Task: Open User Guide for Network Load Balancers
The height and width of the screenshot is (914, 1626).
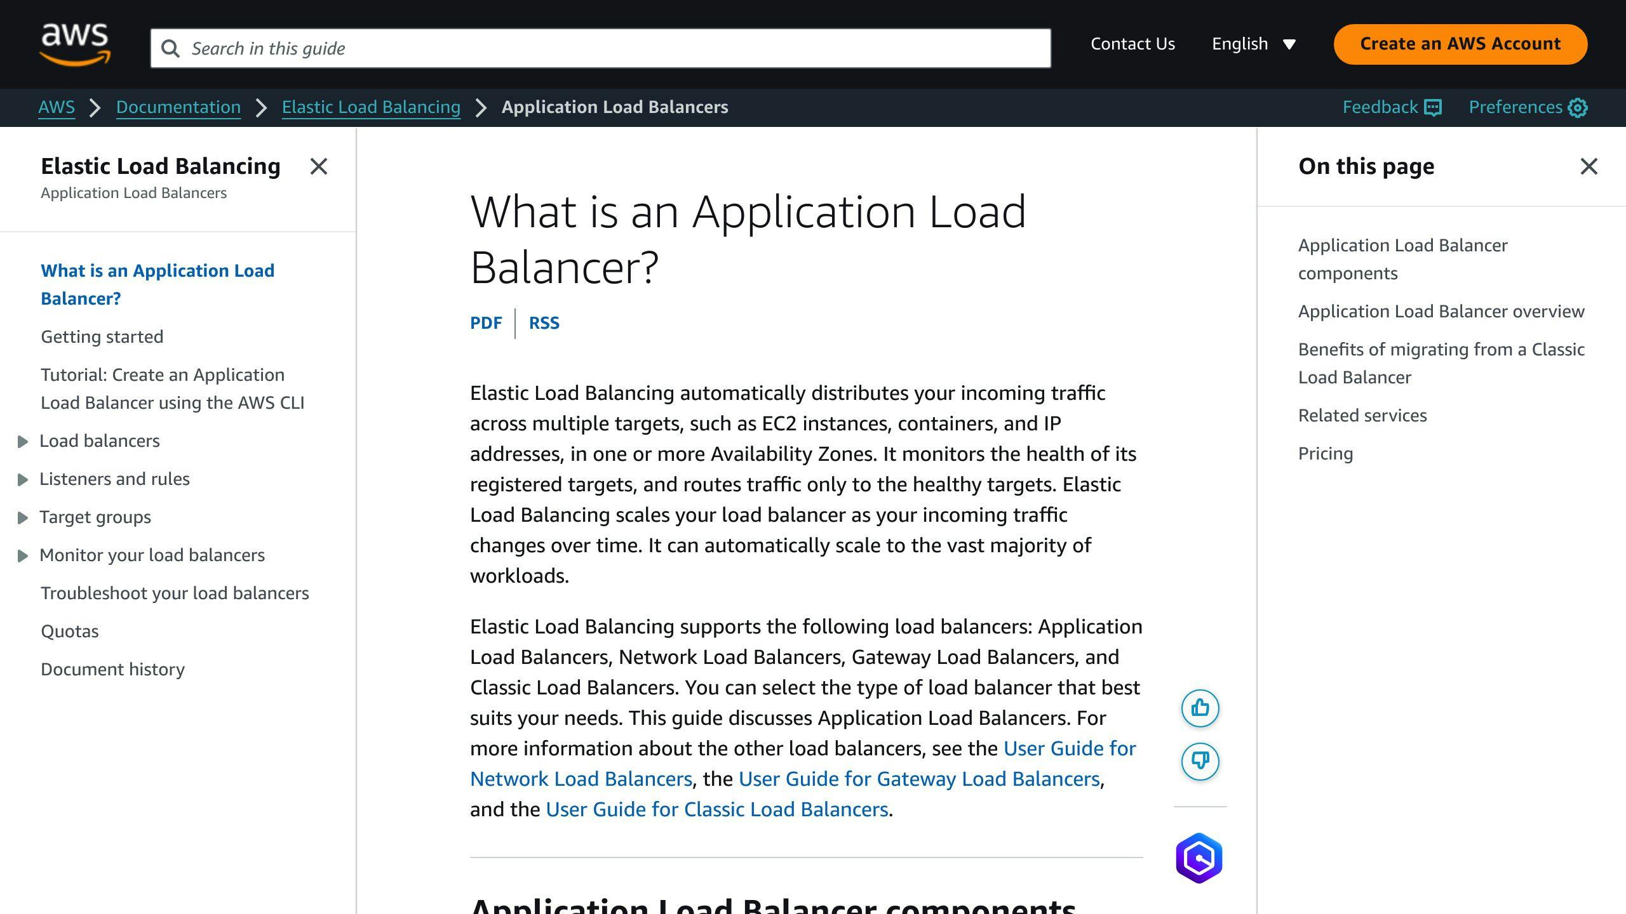Action: click(x=581, y=779)
